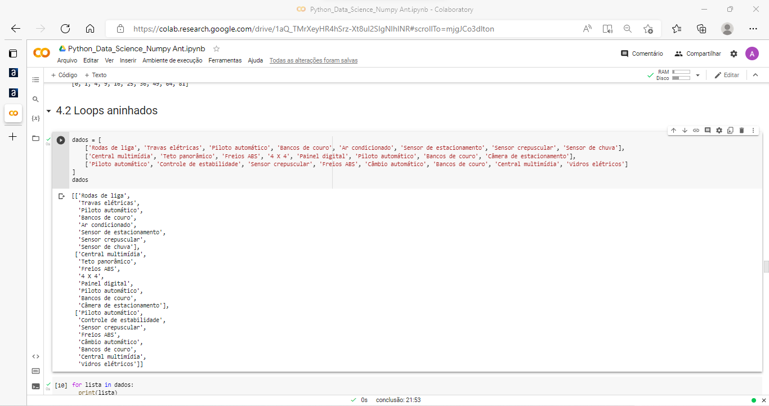Open code snippets panel
769x406 pixels.
pyautogui.click(x=35, y=356)
